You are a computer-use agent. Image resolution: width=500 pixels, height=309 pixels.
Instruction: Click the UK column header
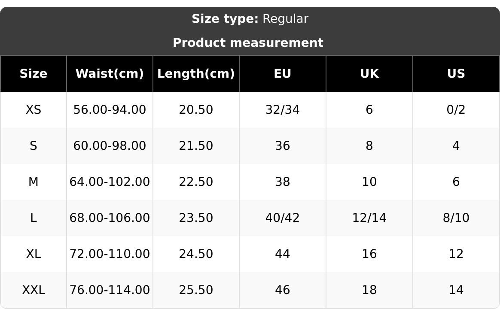369,74
